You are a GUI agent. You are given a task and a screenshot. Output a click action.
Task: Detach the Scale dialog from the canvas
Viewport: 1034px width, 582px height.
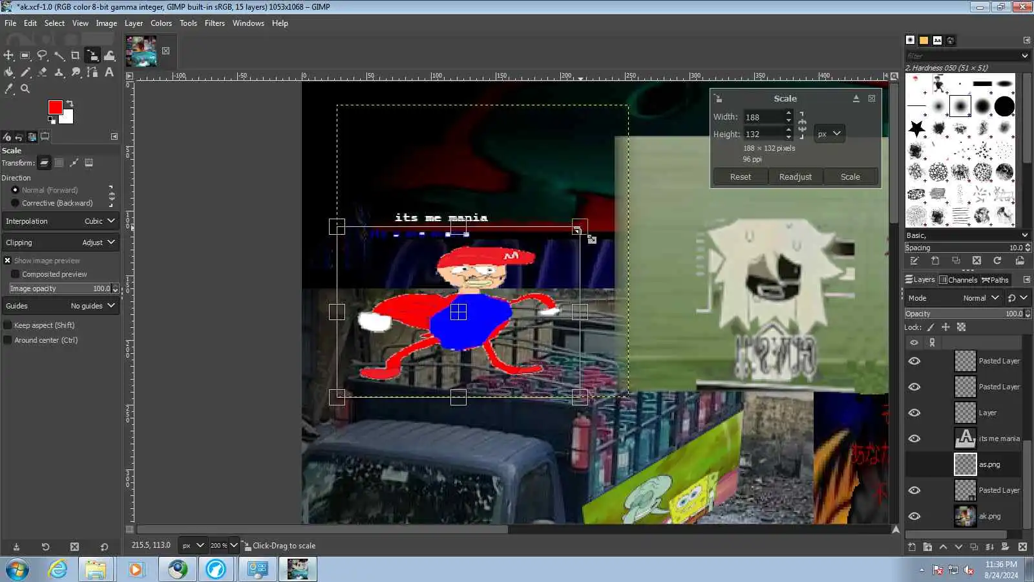[856, 98]
